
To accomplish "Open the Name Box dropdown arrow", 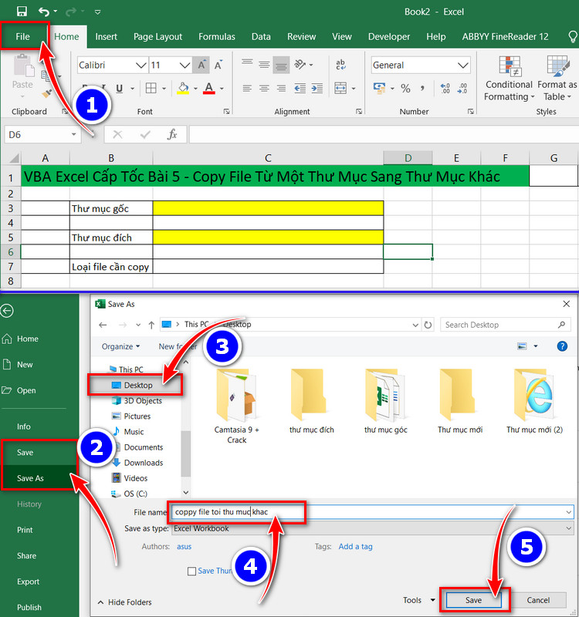I will pos(73,134).
